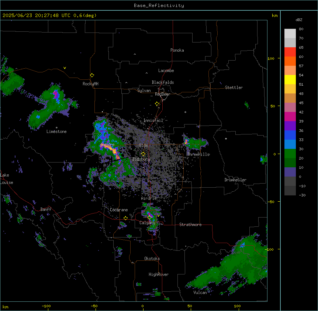318x311 pixels.
Task: Click the yellow diamond marker above the Calgary label
Action: click(149, 218)
